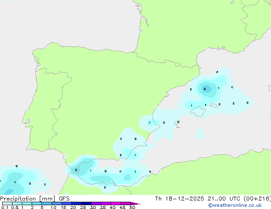
Task: Click the legend label '0.1'
Action: pyautogui.click(x=5, y=207)
